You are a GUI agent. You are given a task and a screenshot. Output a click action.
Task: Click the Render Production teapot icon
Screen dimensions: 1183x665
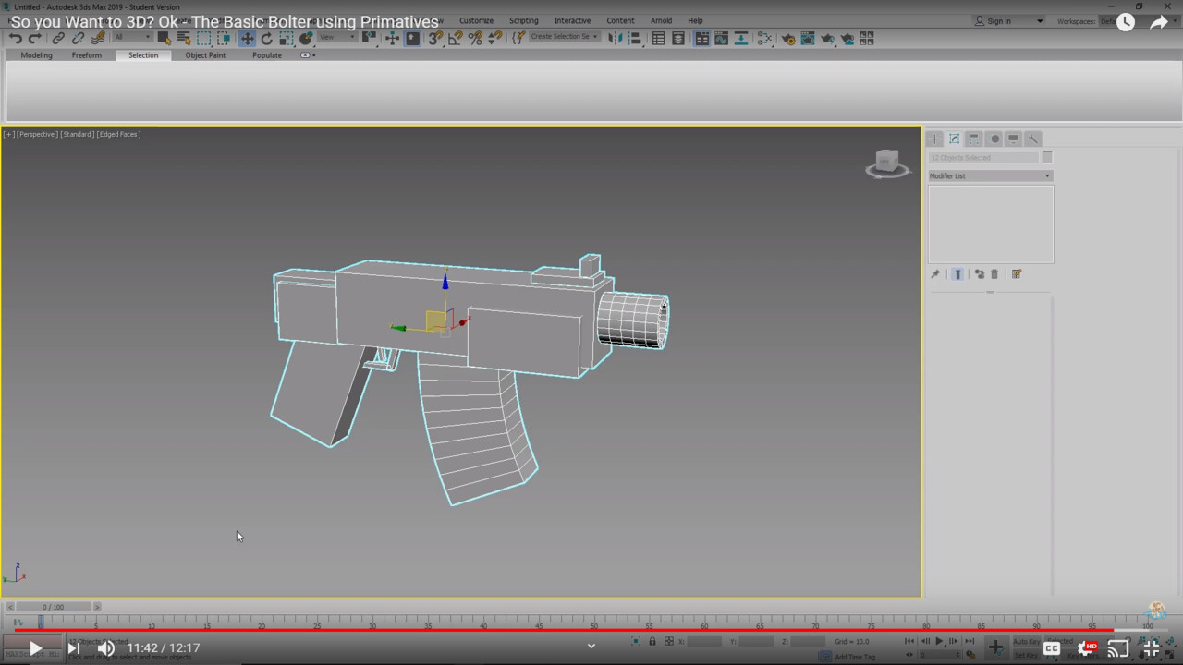(x=827, y=38)
